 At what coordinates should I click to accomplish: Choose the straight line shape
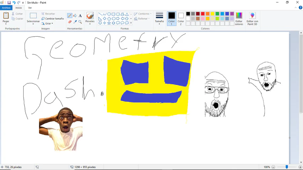[x=100, y=14]
